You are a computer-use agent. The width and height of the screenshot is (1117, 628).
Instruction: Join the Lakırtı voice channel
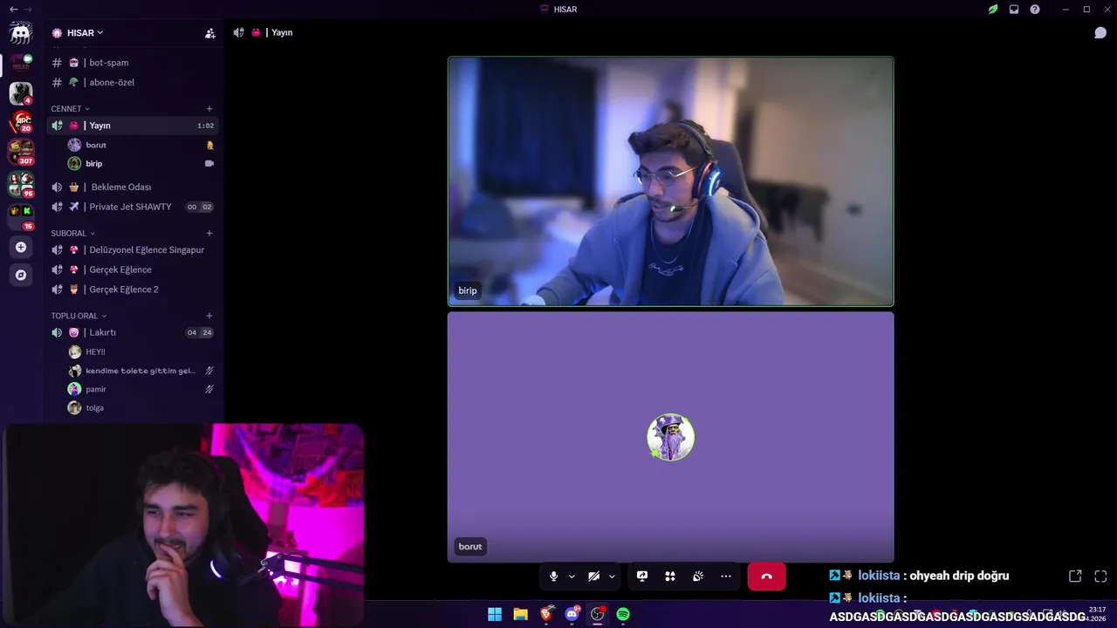pos(132,332)
